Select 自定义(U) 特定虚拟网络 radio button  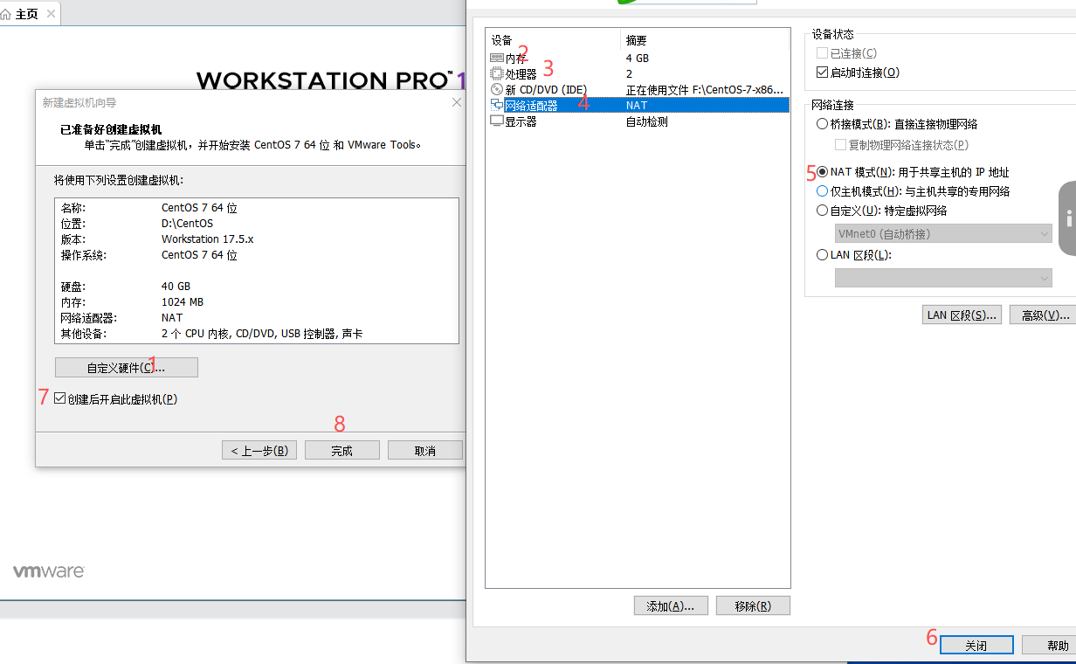(822, 211)
